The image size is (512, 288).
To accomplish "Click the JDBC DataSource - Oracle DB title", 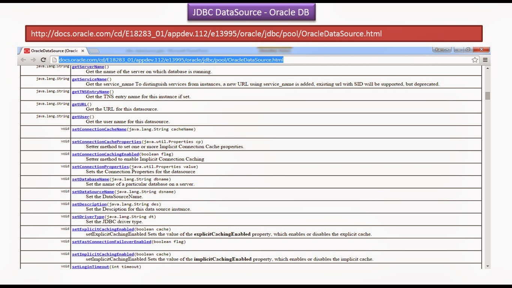I will tap(251, 12).
